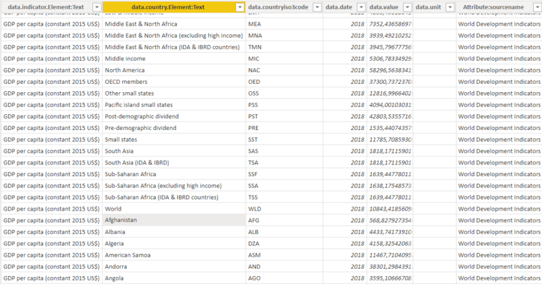This screenshot has width=542, height=285.
Task: Click the Middle East & North Africa (excluding high income) cell
Action: click(174, 36)
